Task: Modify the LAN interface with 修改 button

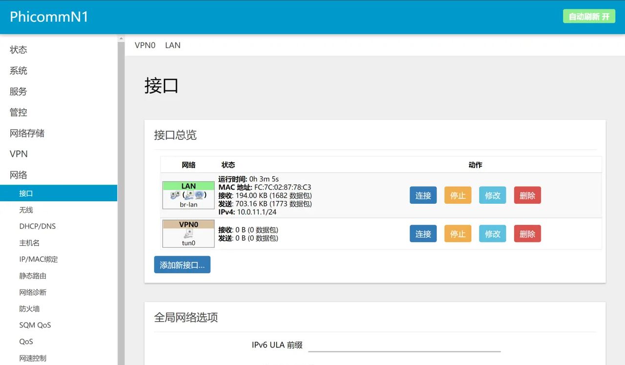Action: (492, 195)
